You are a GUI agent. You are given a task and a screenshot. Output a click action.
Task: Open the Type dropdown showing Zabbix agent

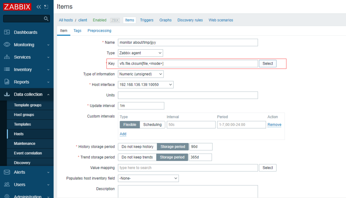[x=140, y=53]
